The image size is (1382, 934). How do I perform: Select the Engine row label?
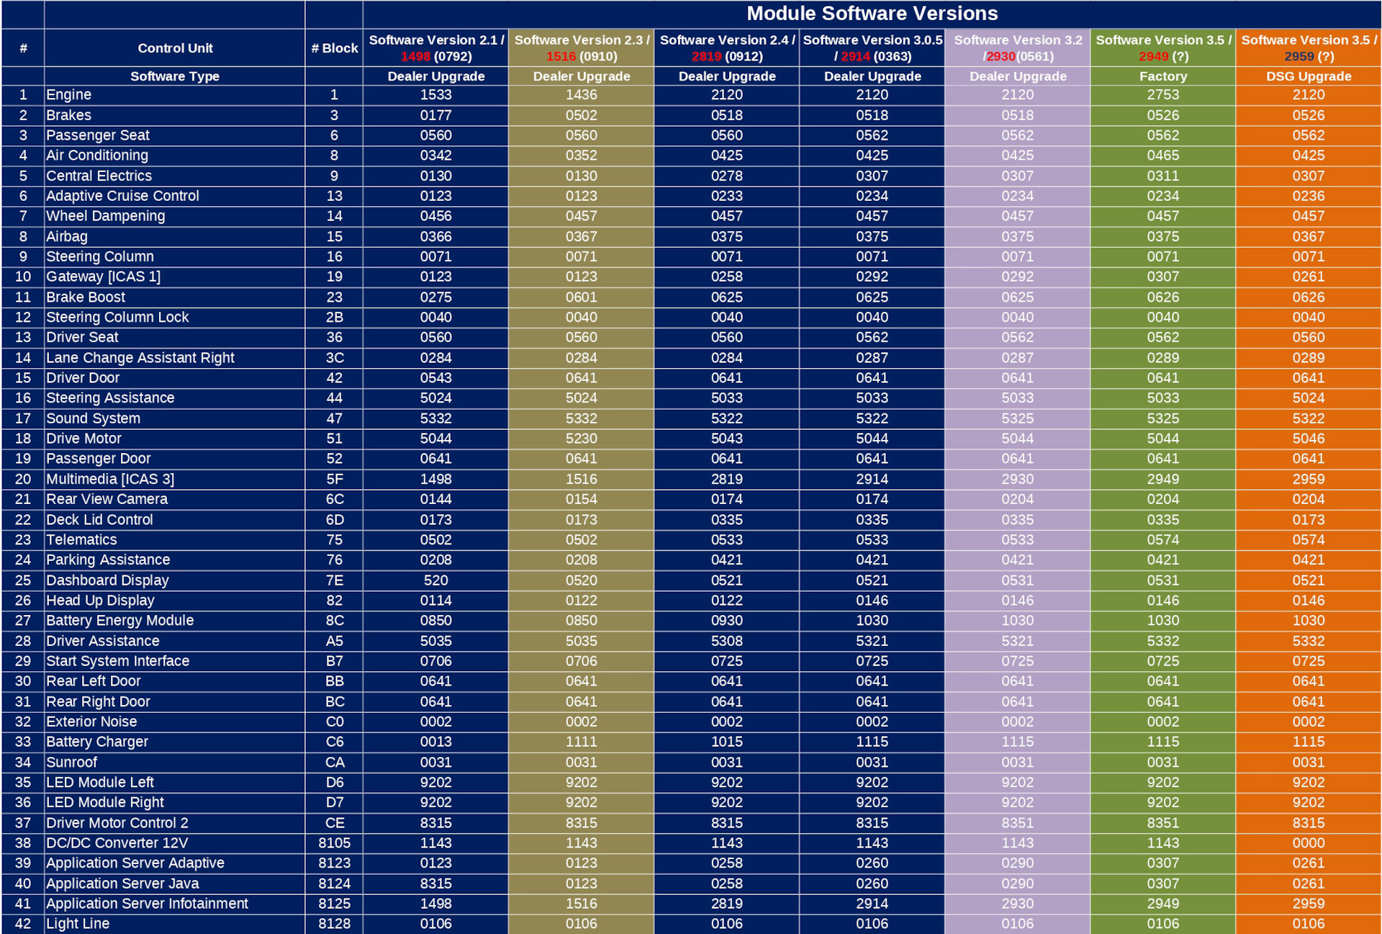click(x=69, y=95)
